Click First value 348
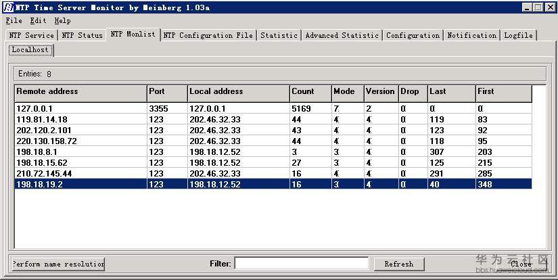Viewport: 558px width, 280px height. click(x=485, y=184)
